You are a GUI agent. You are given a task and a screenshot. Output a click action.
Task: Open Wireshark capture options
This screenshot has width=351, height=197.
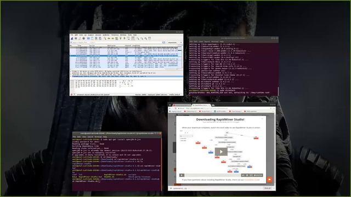click(84, 38)
